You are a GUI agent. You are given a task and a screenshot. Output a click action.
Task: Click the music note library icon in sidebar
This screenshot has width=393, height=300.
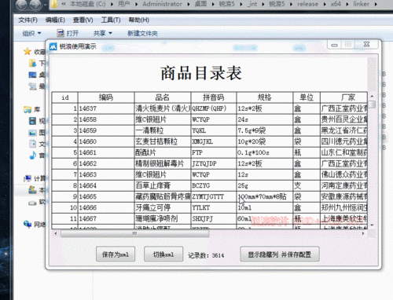(32, 155)
